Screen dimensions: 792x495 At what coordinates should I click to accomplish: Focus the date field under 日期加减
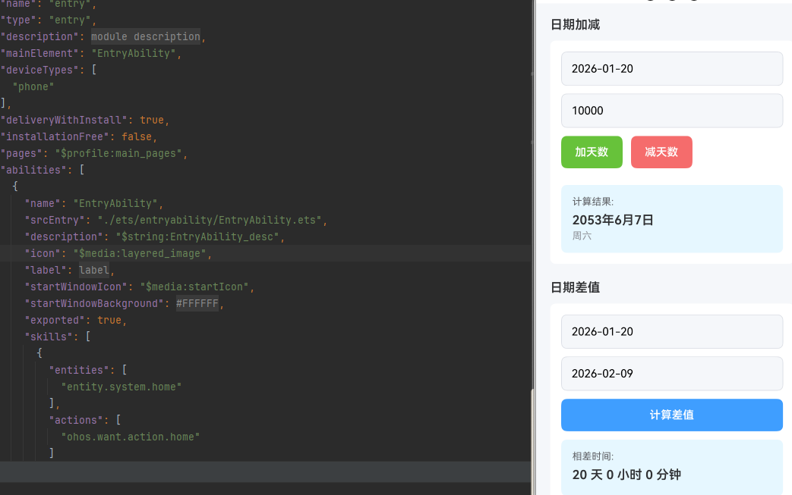(x=671, y=69)
